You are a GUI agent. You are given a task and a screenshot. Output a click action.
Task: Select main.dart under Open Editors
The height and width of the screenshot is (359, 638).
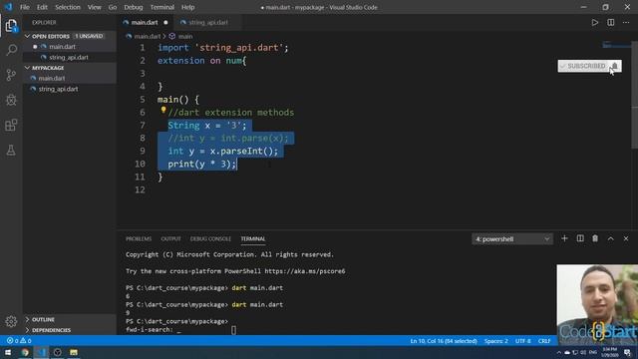click(69, 47)
